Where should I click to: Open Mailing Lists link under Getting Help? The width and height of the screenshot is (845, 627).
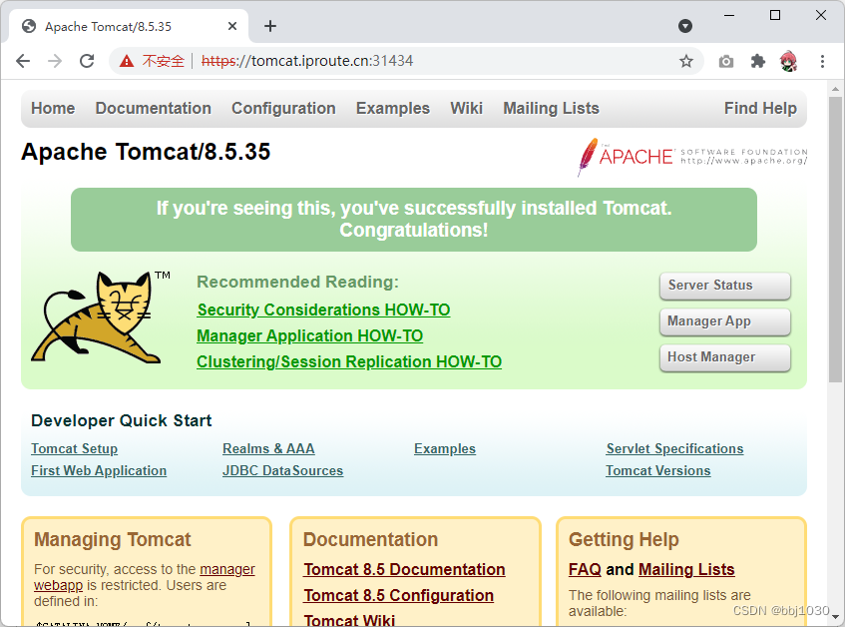[686, 569]
